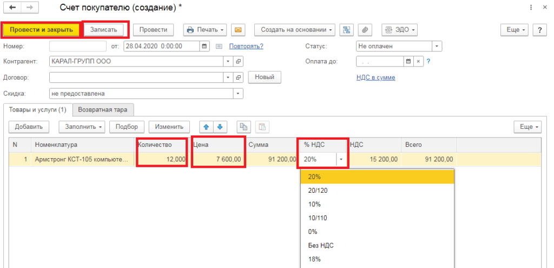Open the top Еще menu
The width and height of the screenshot is (554, 268).
pos(514,30)
